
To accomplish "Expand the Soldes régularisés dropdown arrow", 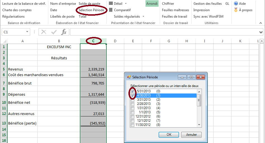I will (143, 17).
